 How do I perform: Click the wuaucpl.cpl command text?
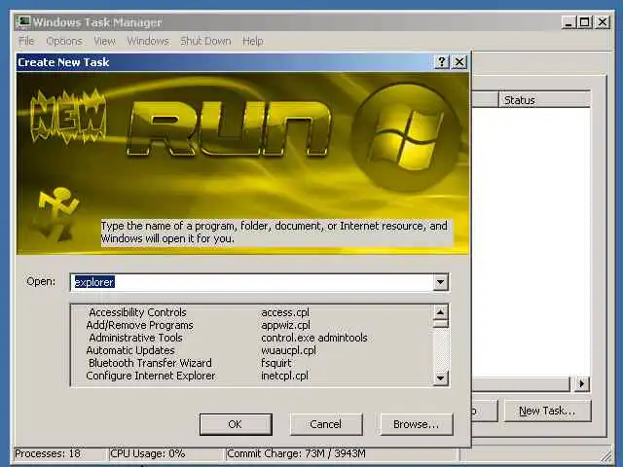click(288, 350)
